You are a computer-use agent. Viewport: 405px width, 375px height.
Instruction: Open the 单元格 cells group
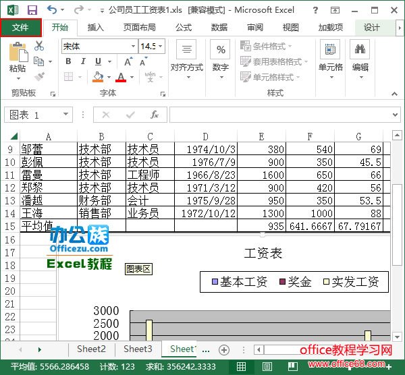330,59
